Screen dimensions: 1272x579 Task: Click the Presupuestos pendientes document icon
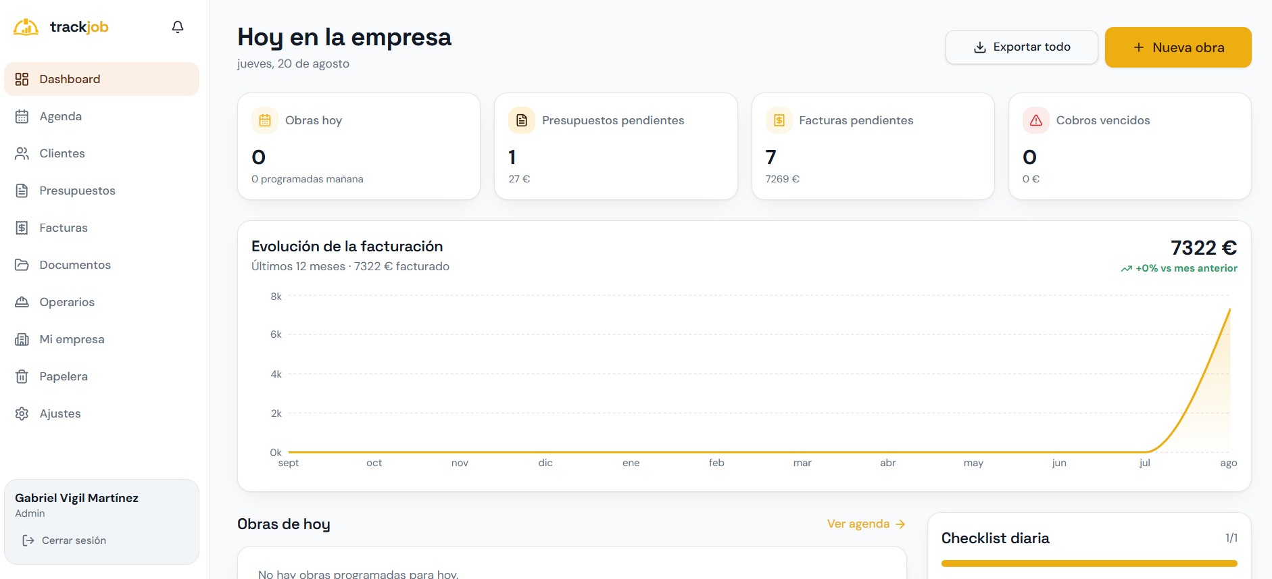(522, 120)
